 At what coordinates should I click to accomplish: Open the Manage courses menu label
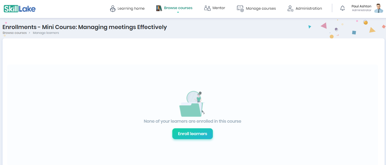point(261,9)
